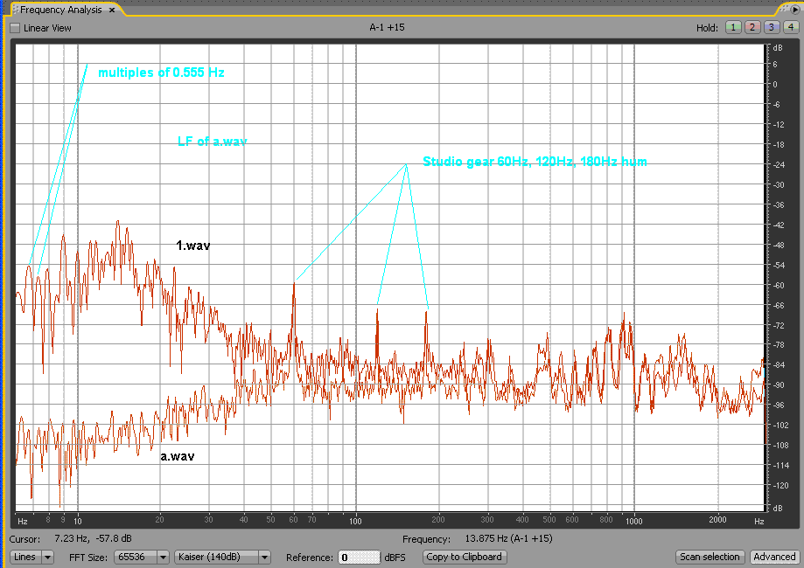Toggle Hold button 3 (blue)
Viewport: 804px width, 568px height.
771,28
